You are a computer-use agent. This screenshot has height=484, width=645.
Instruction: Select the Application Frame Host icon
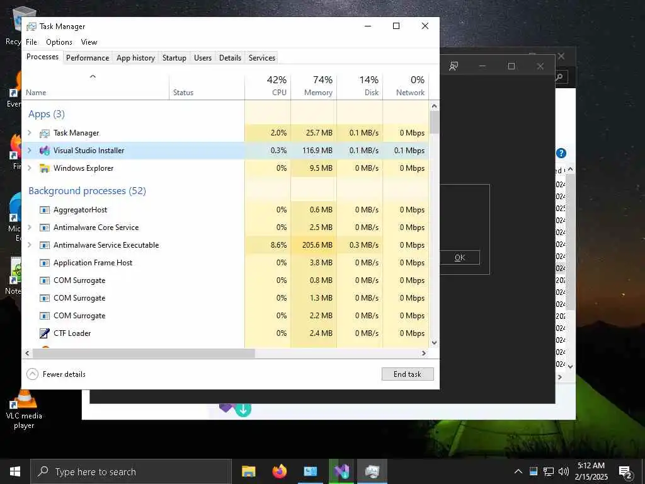[45, 263]
